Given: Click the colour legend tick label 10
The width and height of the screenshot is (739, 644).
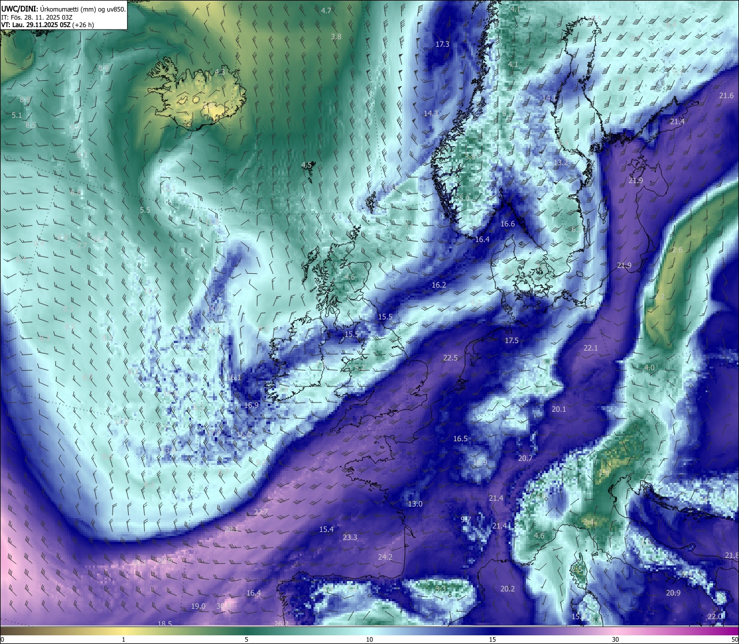Looking at the screenshot, I should pyautogui.click(x=369, y=639).
